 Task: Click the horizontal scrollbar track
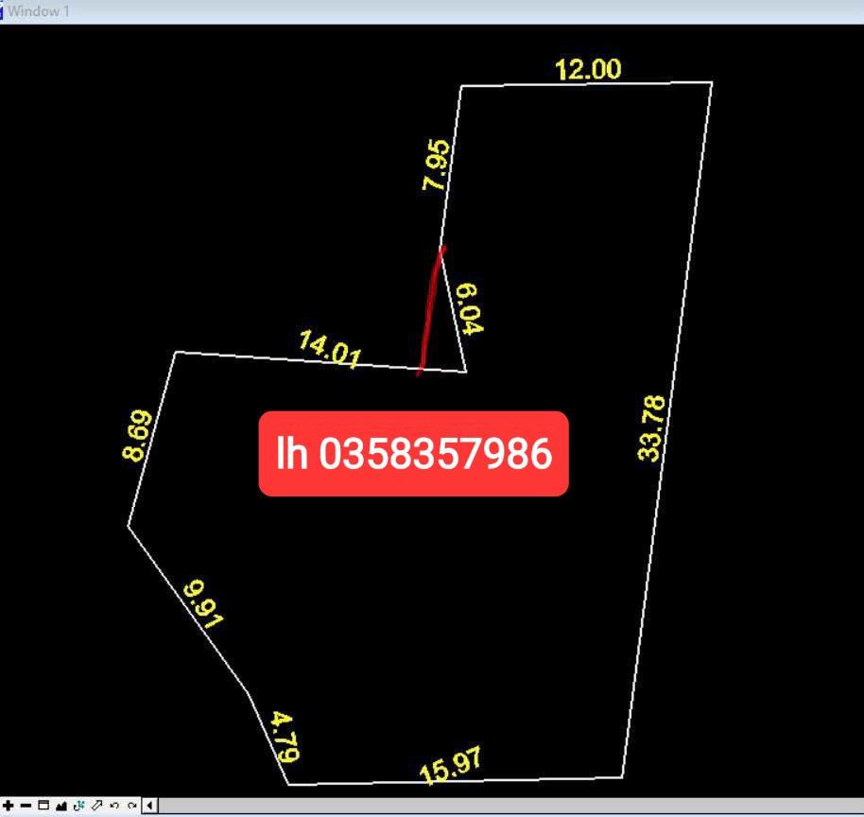[510, 806]
